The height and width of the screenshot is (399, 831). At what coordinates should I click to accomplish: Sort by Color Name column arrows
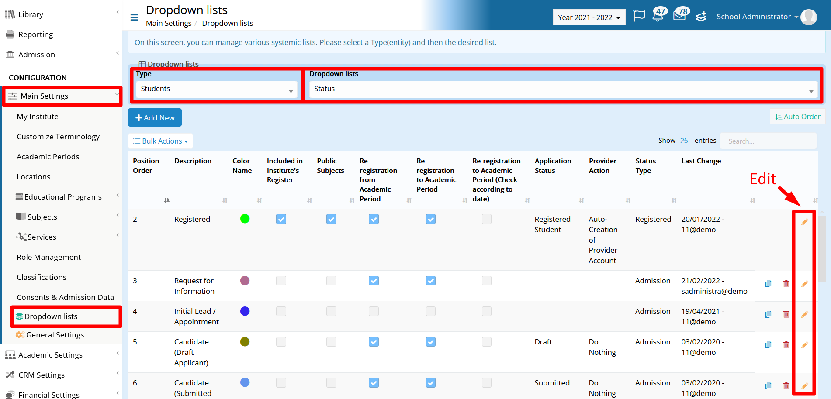260,200
